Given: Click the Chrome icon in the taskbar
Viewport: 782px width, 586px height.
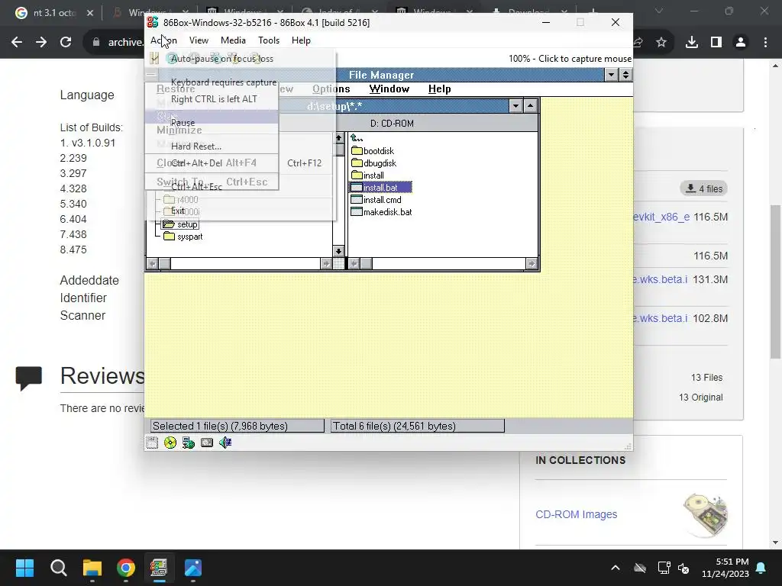Looking at the screenshot, I should [x=126, y=568].
